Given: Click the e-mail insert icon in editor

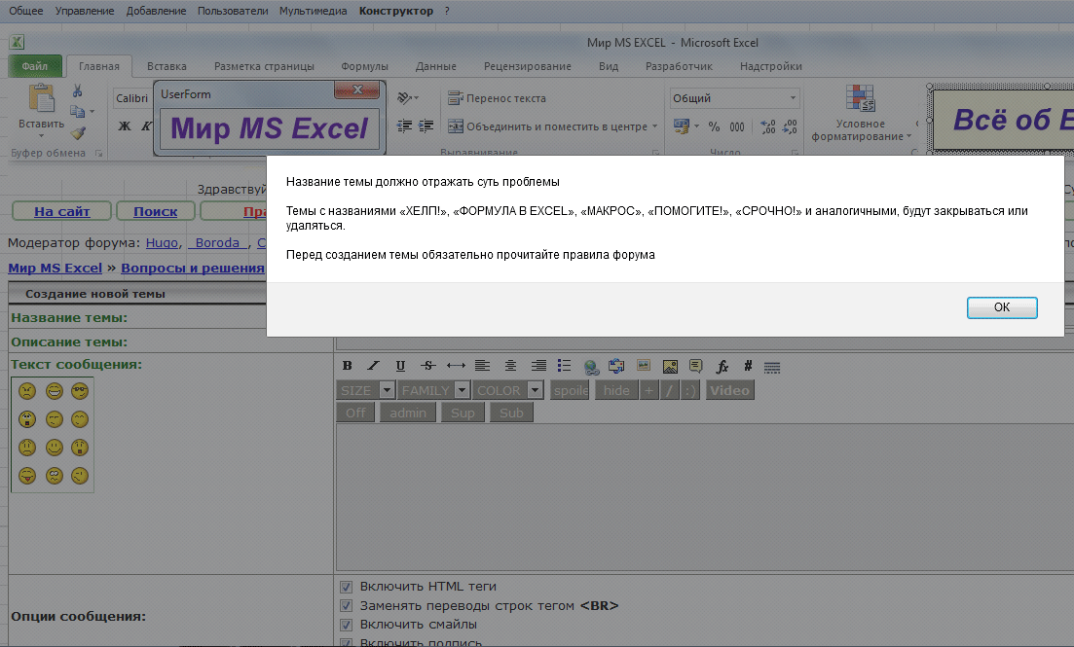Looking at the screenshot, I should 616,366.
